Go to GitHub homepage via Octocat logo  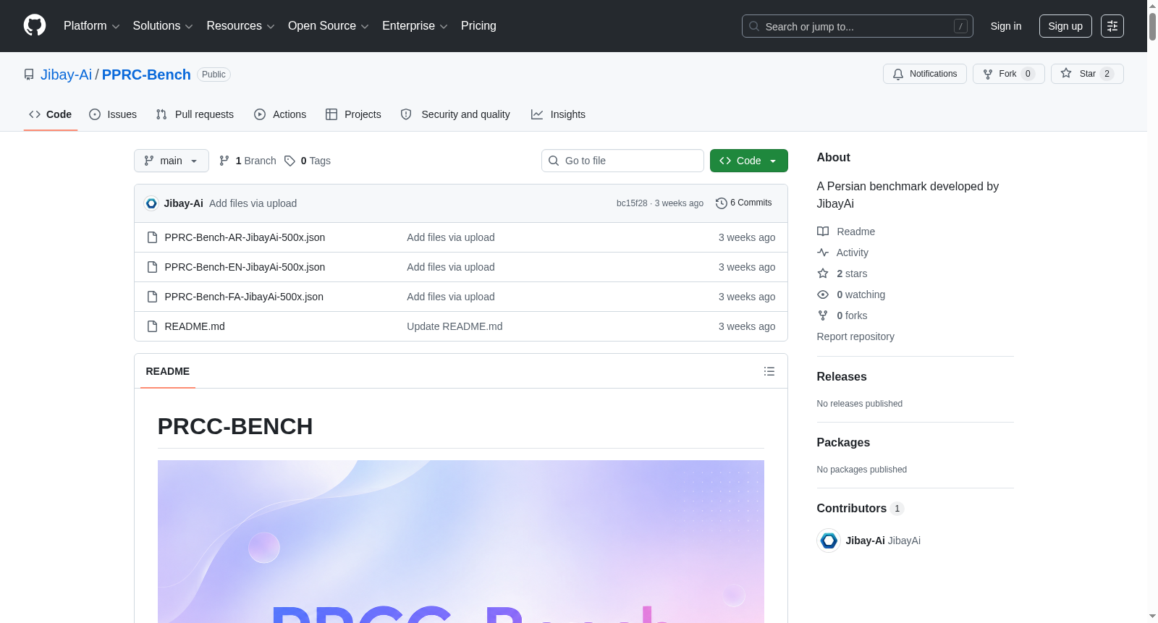pyautogui.click(x=35, y=26)
